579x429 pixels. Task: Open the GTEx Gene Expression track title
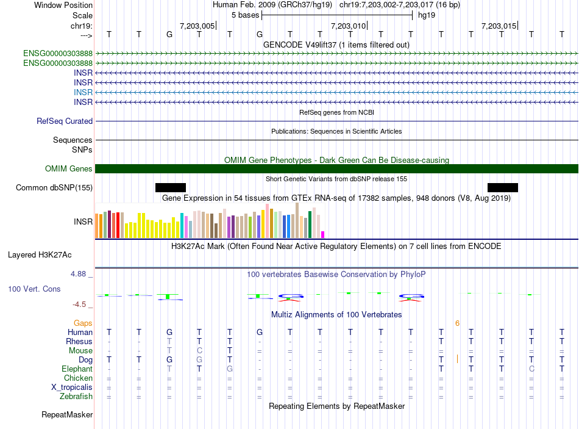tap(336, 198)
